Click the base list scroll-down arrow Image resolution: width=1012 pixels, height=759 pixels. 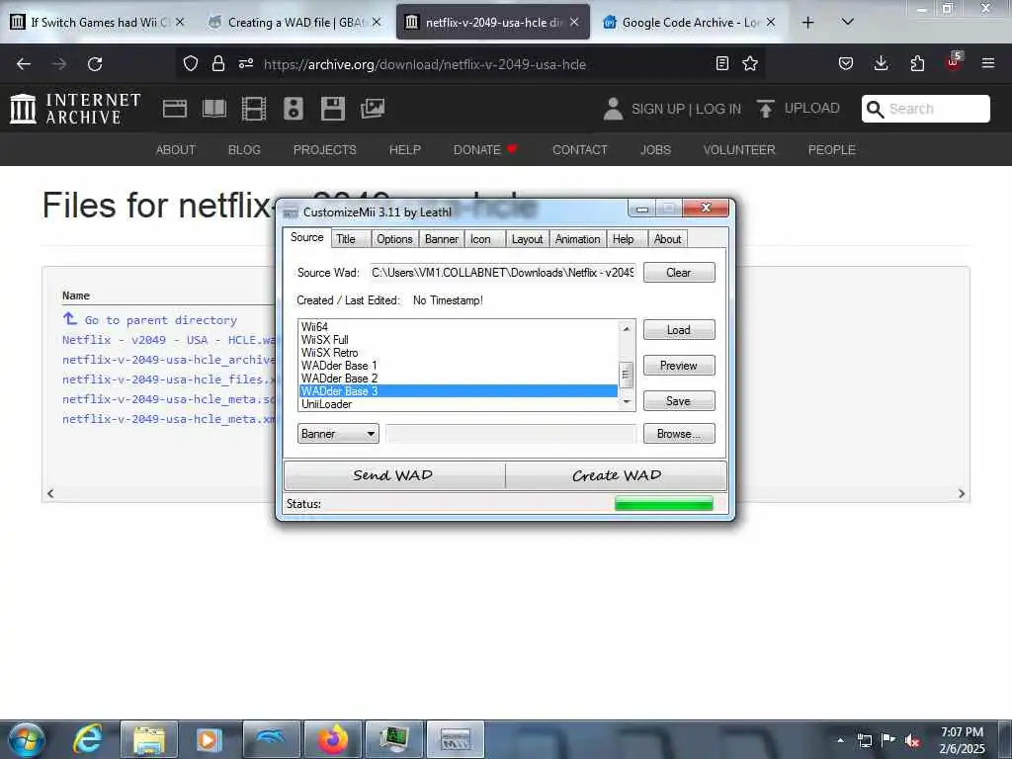point(626,401)
